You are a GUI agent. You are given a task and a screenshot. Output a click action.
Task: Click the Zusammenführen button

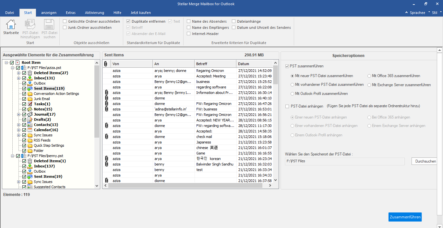point(405,217)
